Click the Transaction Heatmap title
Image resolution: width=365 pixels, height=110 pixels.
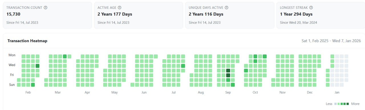coord(27,41)
